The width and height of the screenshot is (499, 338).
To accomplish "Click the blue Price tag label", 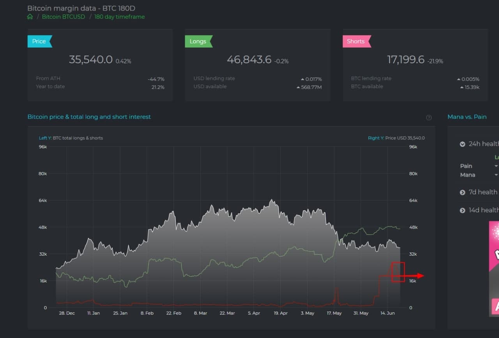I will point(39,41).
